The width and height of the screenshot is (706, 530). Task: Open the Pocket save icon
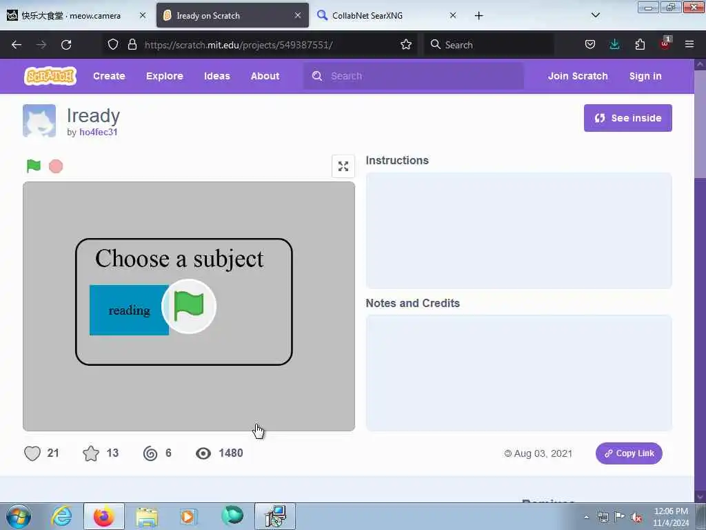[590, 45]
